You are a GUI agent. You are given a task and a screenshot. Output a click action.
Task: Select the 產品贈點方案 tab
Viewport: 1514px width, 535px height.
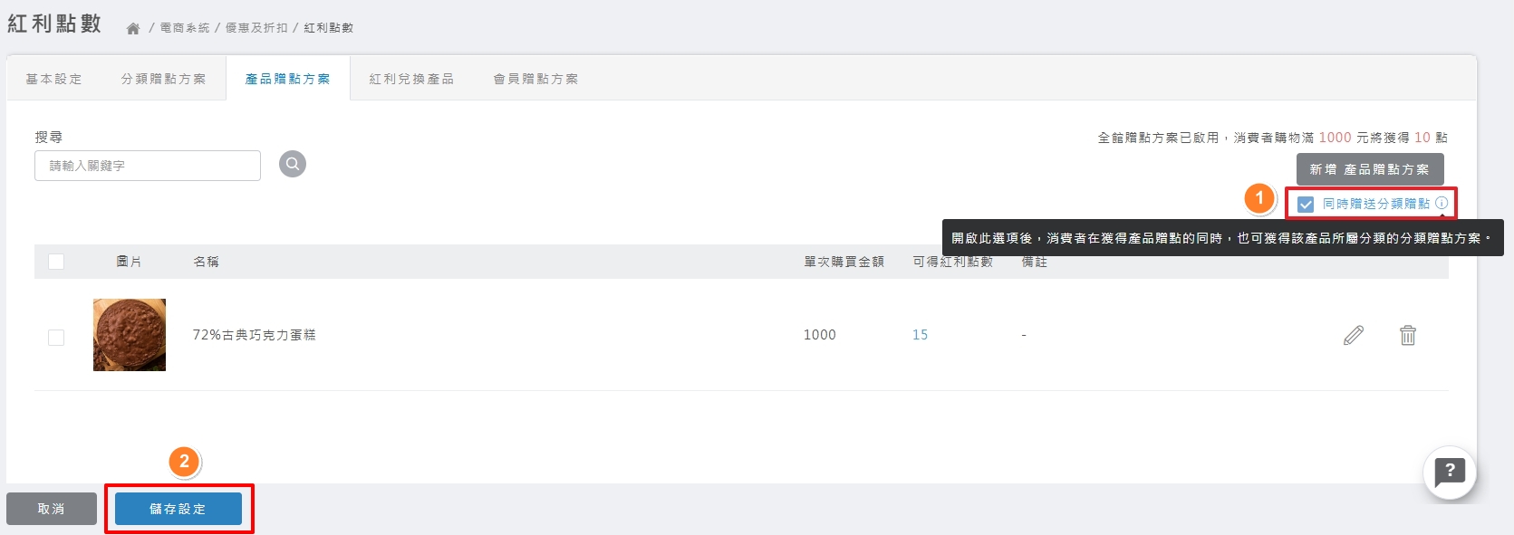(287, 80)
